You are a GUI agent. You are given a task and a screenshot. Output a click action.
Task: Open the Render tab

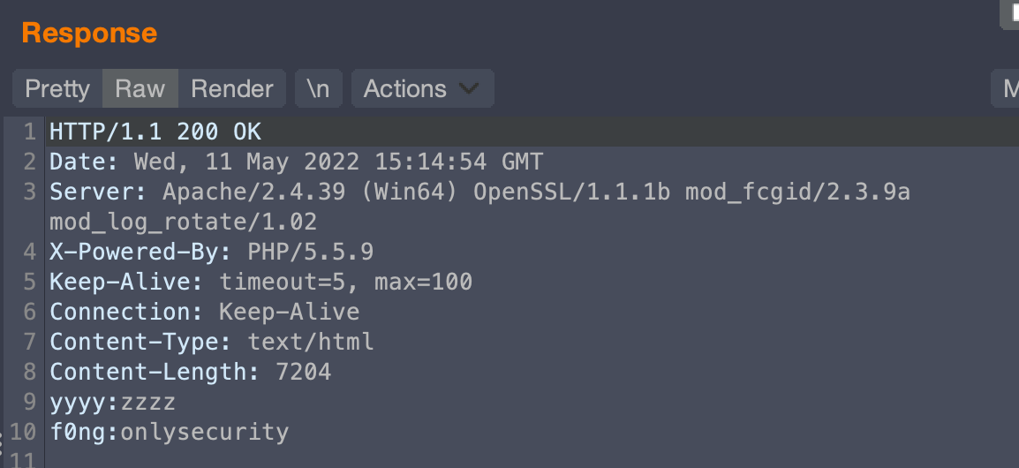pos(232,89)
